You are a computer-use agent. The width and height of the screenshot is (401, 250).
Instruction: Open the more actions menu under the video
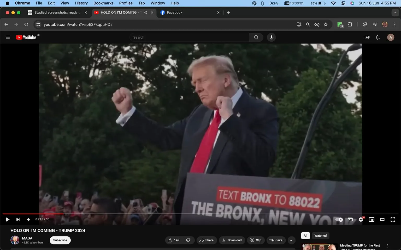291,240
